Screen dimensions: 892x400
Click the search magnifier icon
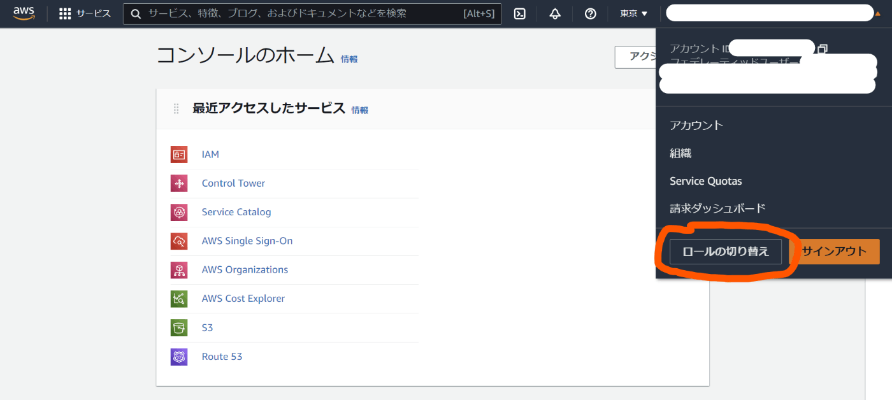[136, 13]
